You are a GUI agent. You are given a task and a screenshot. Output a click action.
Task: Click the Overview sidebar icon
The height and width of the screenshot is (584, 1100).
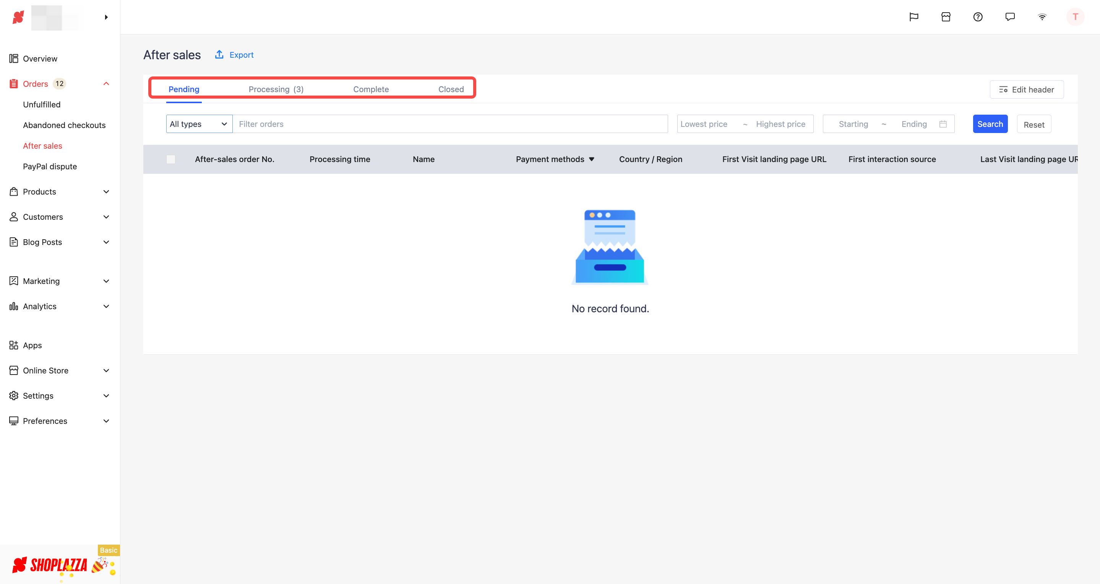tap(14, 58)
